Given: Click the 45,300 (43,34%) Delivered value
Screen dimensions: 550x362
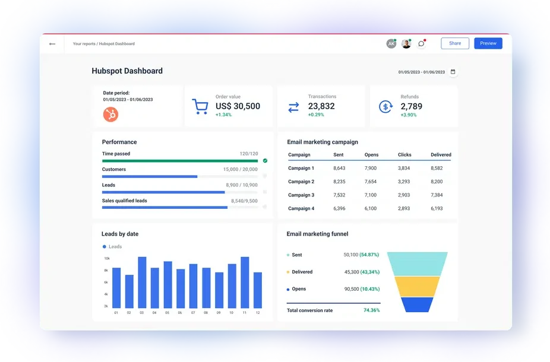Looking at the screenshot, I should (x=362, y=272).
